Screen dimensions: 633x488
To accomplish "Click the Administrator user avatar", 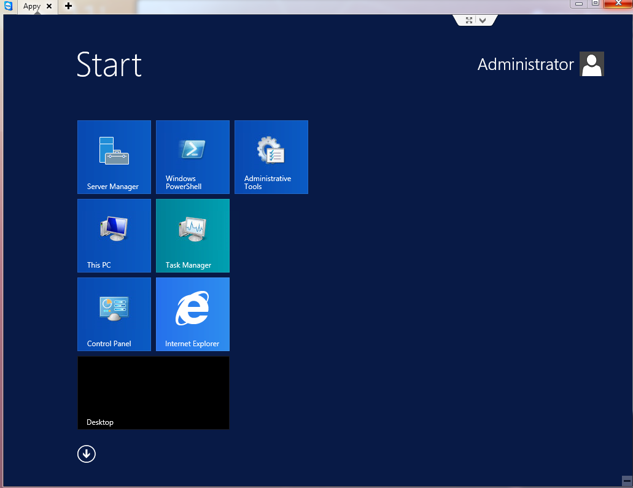I will pos(592,64).
